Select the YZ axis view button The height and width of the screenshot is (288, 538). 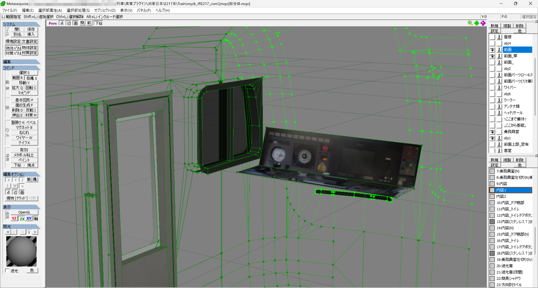(14, 219)
